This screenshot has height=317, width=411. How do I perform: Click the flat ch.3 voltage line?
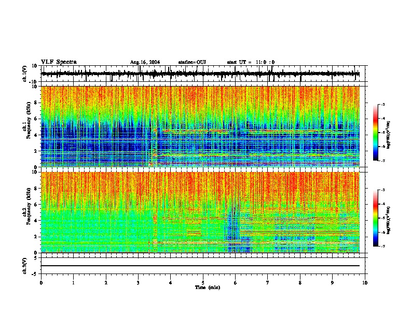[200, 266]
